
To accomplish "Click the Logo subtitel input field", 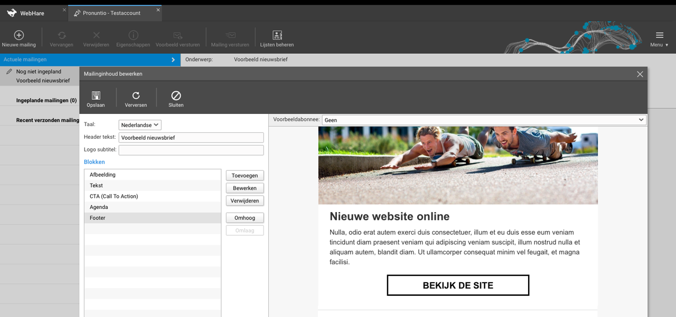I will [191, 150].
